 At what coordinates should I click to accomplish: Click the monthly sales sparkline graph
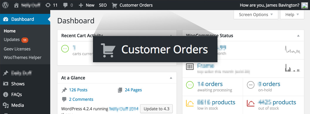[293, 49]
